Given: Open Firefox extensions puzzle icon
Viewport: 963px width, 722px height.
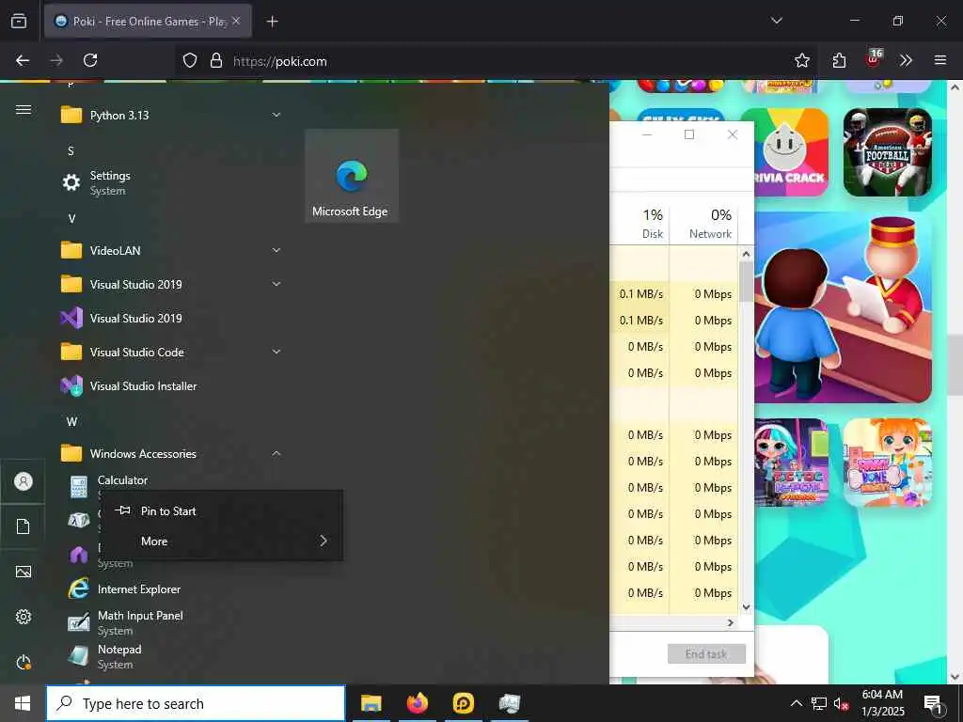Looking at the screenshot, I should click(839, 60).
